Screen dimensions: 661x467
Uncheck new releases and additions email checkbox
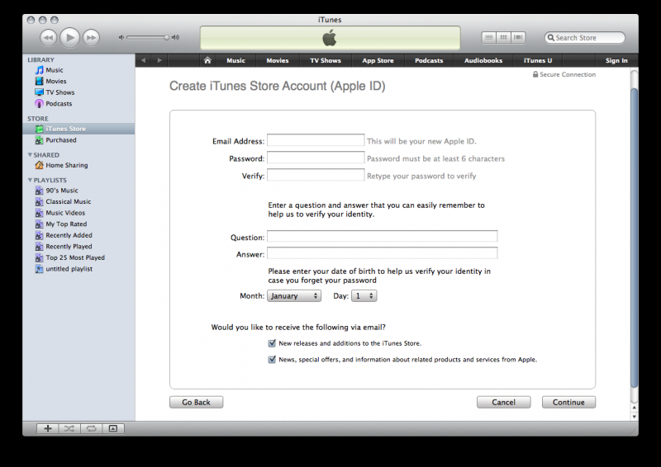pyautogui.click(x=272, y=343)
